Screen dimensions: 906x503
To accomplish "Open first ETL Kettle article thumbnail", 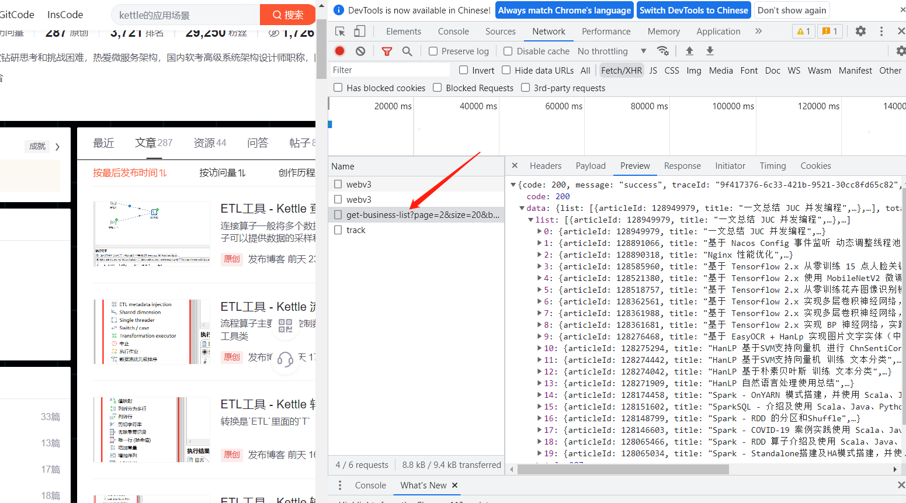I will coord(152,234).
